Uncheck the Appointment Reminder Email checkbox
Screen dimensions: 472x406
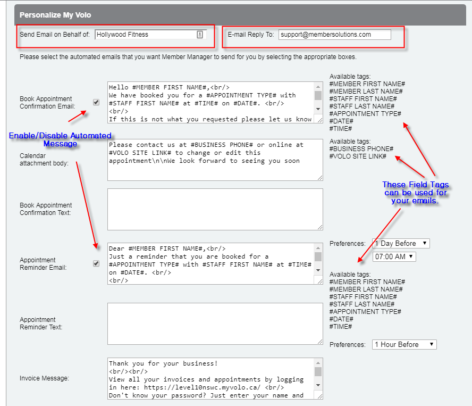pos(96,263)
